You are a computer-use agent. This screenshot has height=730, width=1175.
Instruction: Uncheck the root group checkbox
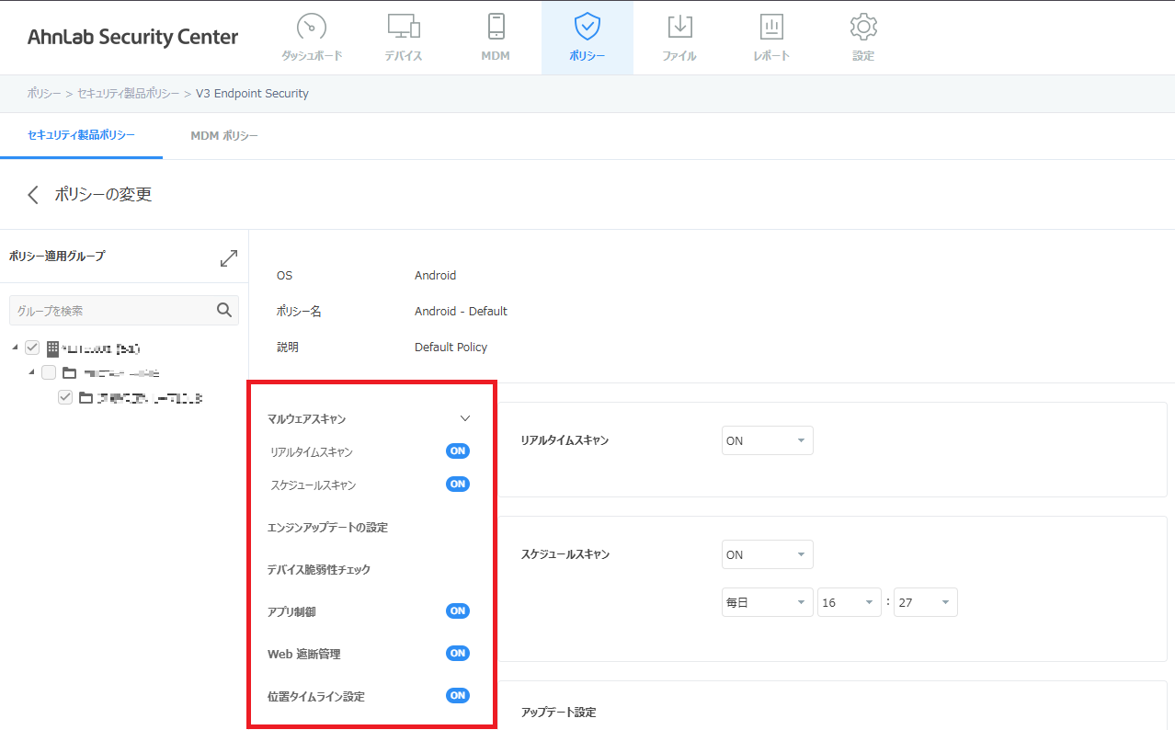(x=32, y=348)
